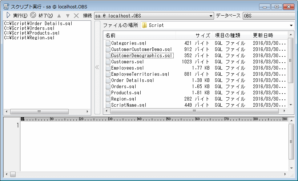Select Region.sql in the file browser

[x=124, y=99]
